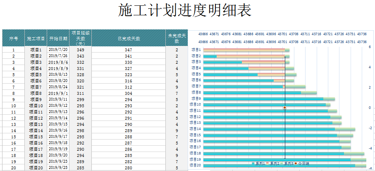This screenshot has height=171, width=375.
Task: Click the 今日线 legend entry
Action: (x=303, y=164)
